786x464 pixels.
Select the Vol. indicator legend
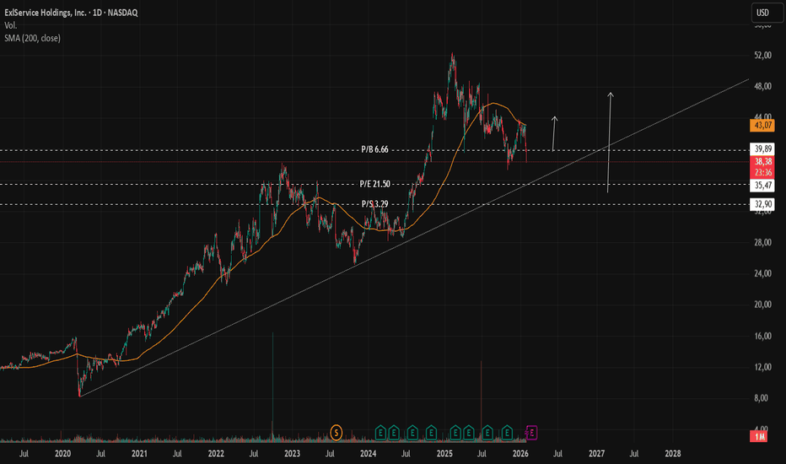click(x=10, y=25)
